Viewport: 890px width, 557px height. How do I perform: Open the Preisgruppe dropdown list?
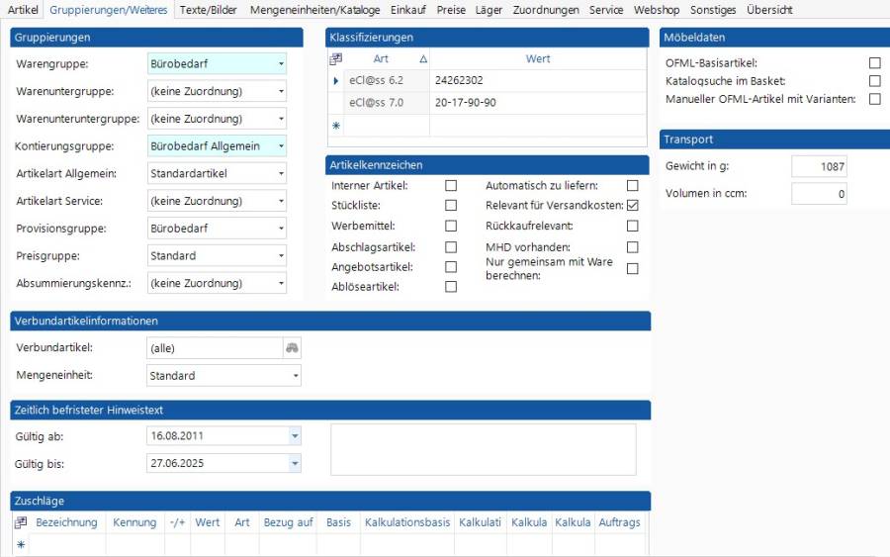[281, 256]
